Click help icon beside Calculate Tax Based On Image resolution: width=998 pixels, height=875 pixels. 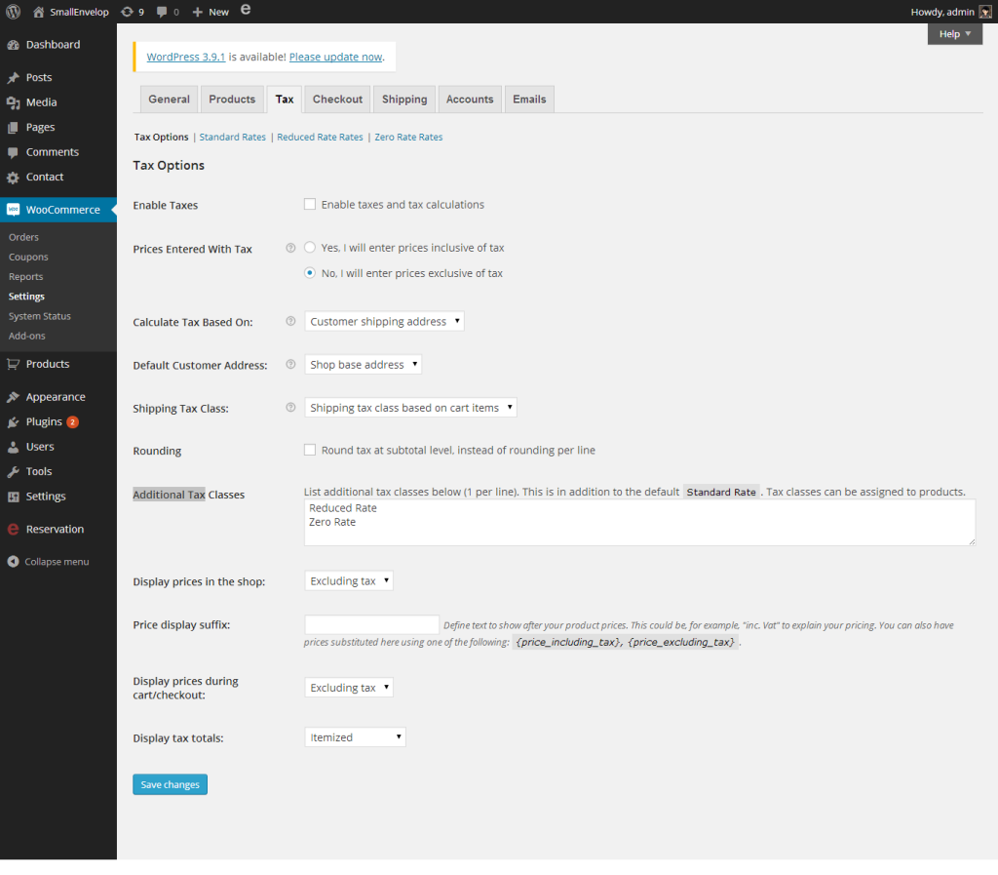pos(290,321)
